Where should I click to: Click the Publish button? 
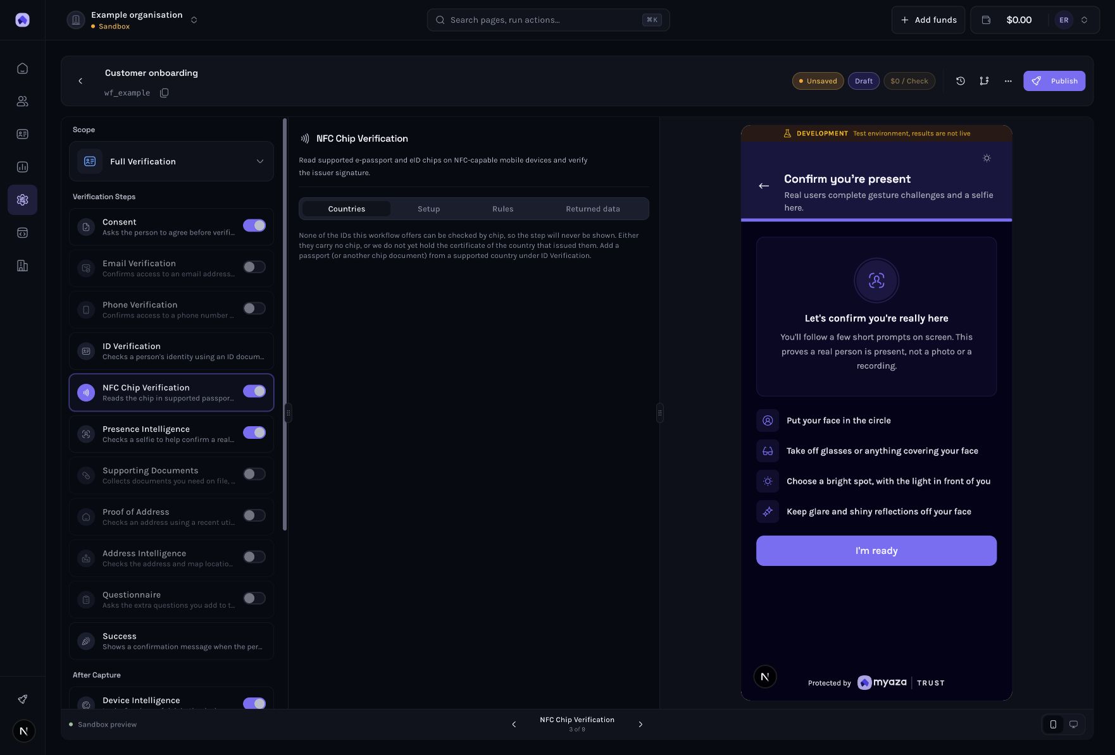coord(1054,81)
